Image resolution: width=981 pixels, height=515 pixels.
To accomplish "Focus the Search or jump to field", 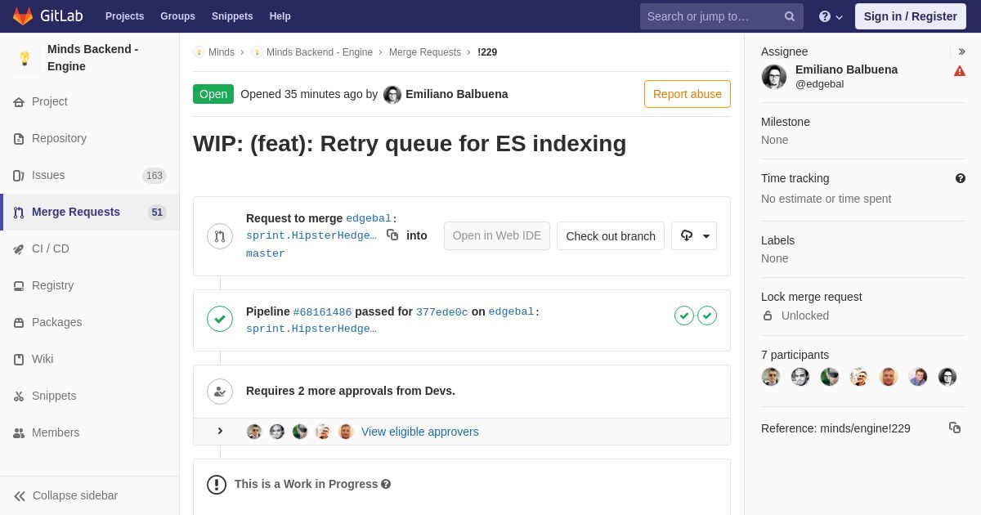I will tap(721, 16).
